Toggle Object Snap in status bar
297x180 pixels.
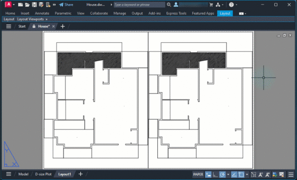point(241,174)
